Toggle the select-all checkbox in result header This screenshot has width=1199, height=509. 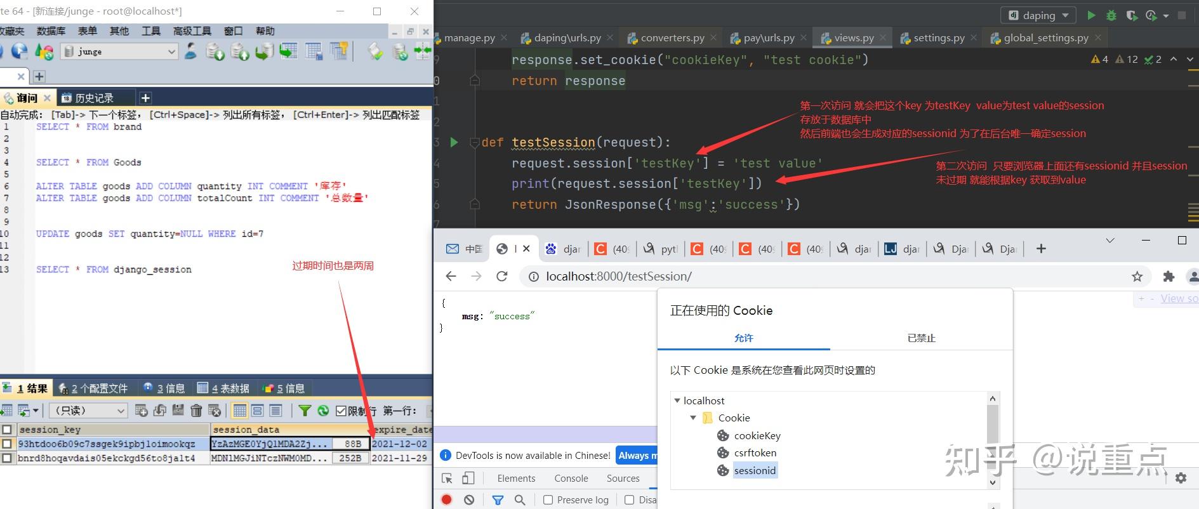[7, 430]
